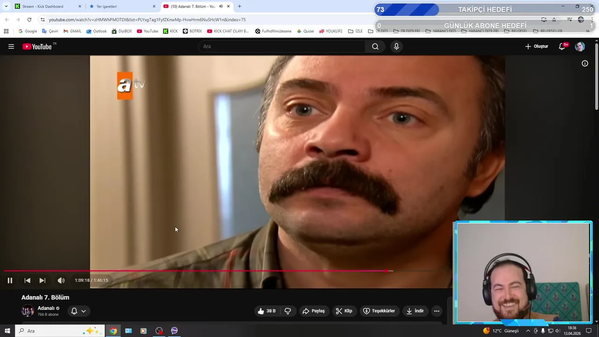Open the KİCK CHAT OLAYI bookmark

228,31
